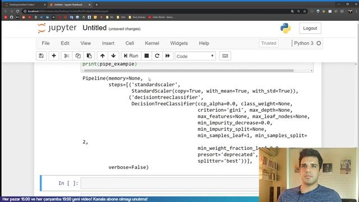Open the LinkedIn bookmark icon
This screenshot has height=202, width=359.
point(47,17)
